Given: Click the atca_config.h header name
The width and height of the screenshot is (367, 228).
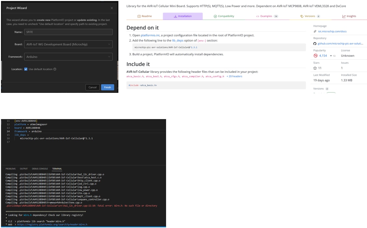Looking at the screenshot, I should tap(215, 76).
